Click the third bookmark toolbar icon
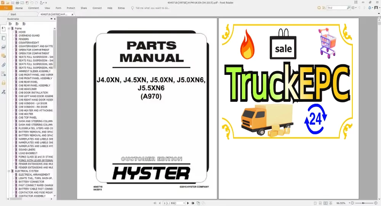381x206 pixels. click(24, 24)
